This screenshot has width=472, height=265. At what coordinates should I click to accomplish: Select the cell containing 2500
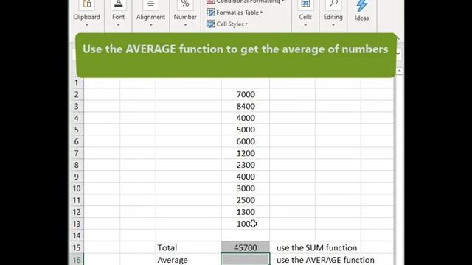pyautogui.click(x=246, y=200)
